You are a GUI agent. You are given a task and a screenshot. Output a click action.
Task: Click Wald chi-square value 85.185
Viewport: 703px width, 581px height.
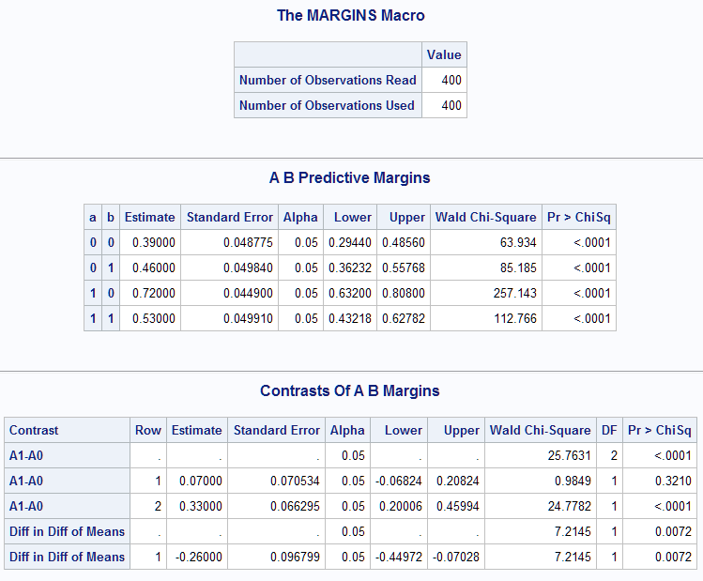click(518, 268)
